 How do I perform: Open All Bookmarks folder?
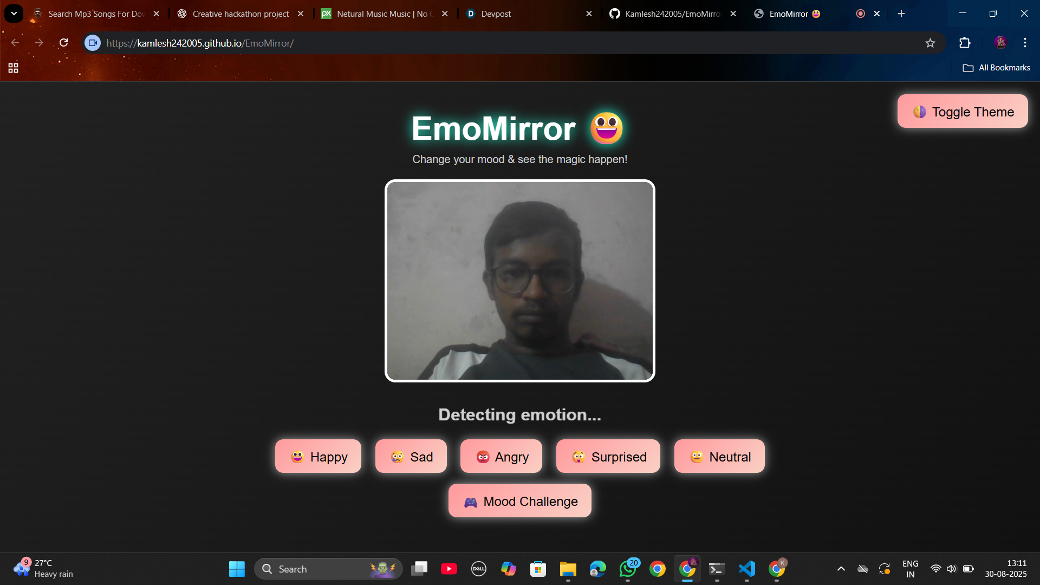click(996, 68)
